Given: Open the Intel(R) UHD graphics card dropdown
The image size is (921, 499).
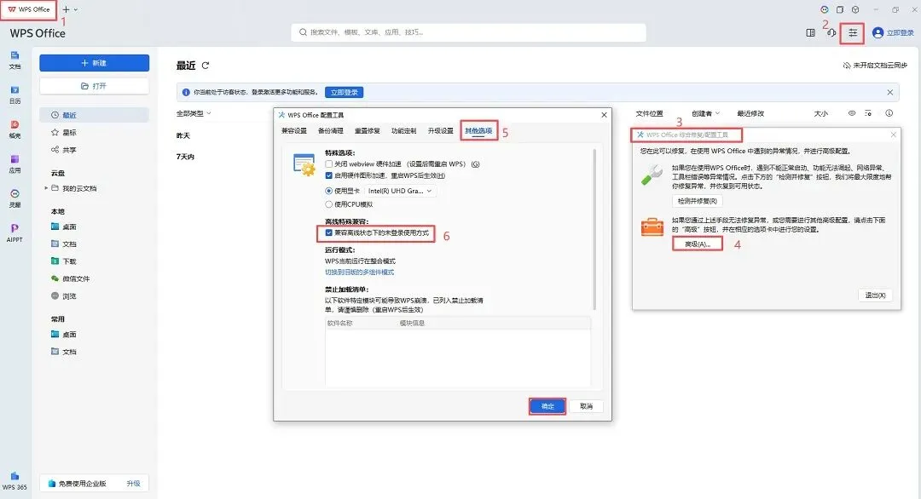Looking at the screenshot, I should [x=400, y=191].
